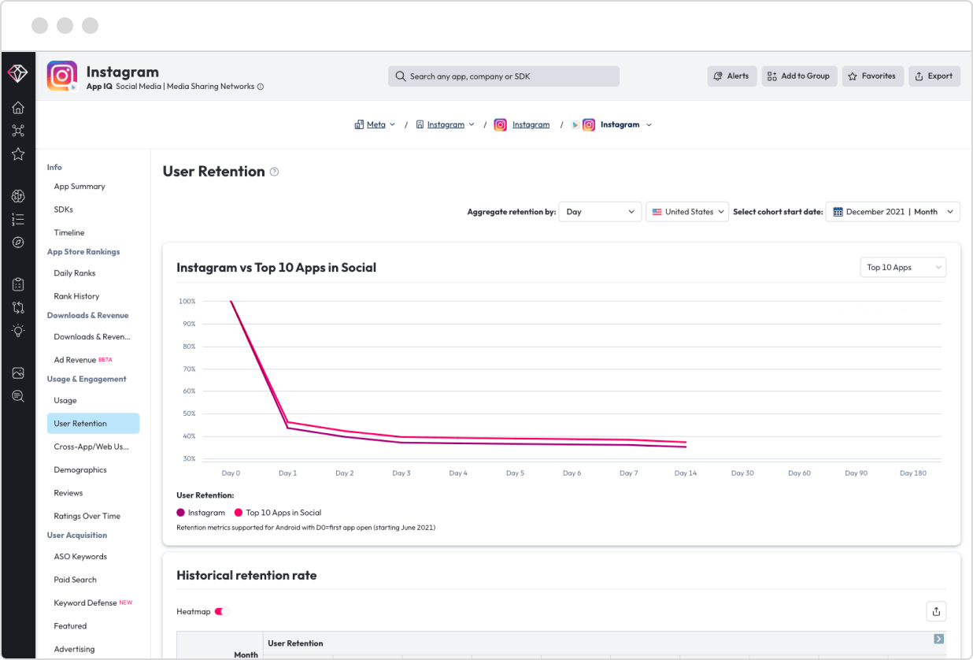Click the info icon beside Media Sharing Networks

click(261, 87)
